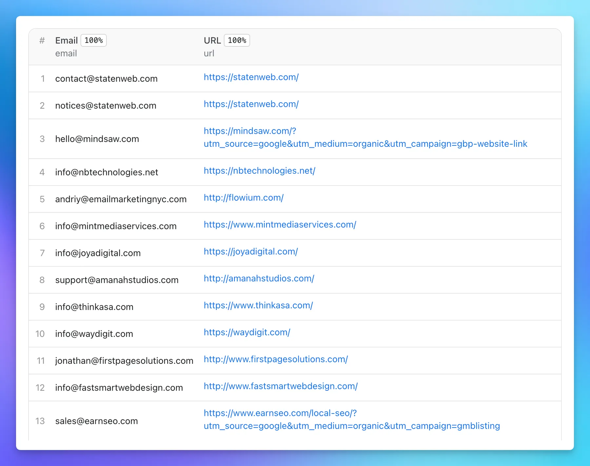Screen dimensions: 590x466
Task: Click the 100% badge next to URL
Action: pos(237,40)
